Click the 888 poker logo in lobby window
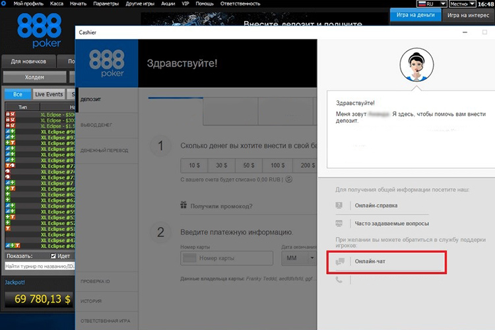The height and width of the screenshot is (330, 495). 39,30
